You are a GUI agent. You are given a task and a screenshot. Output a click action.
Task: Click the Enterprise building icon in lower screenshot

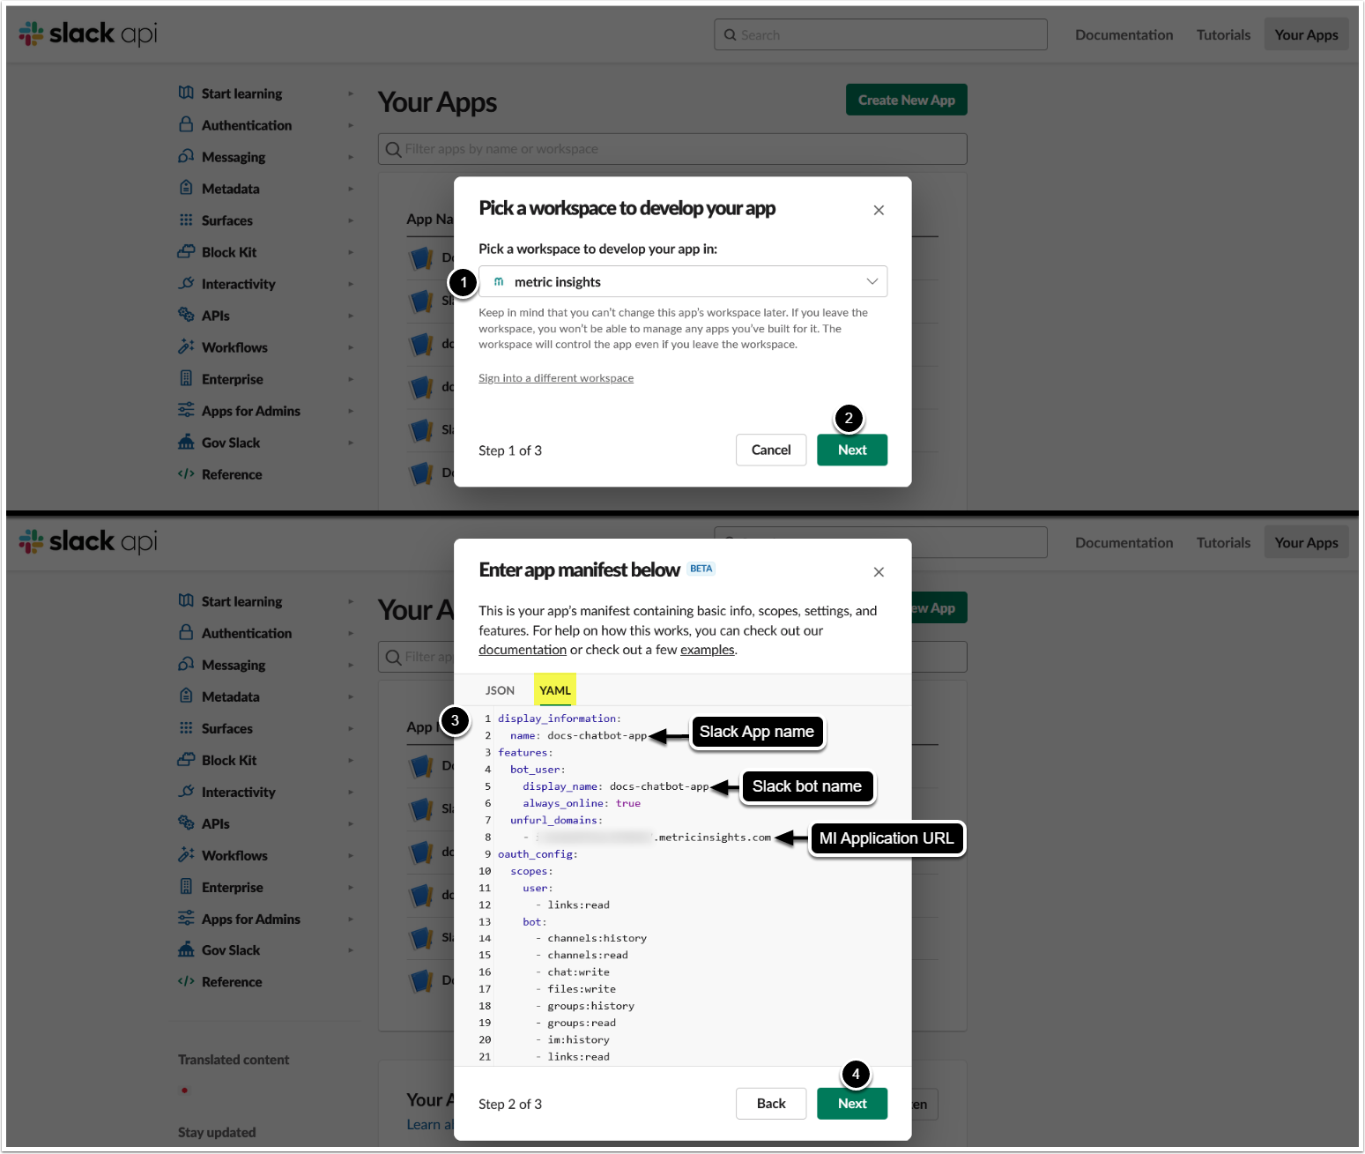(186, 886)
